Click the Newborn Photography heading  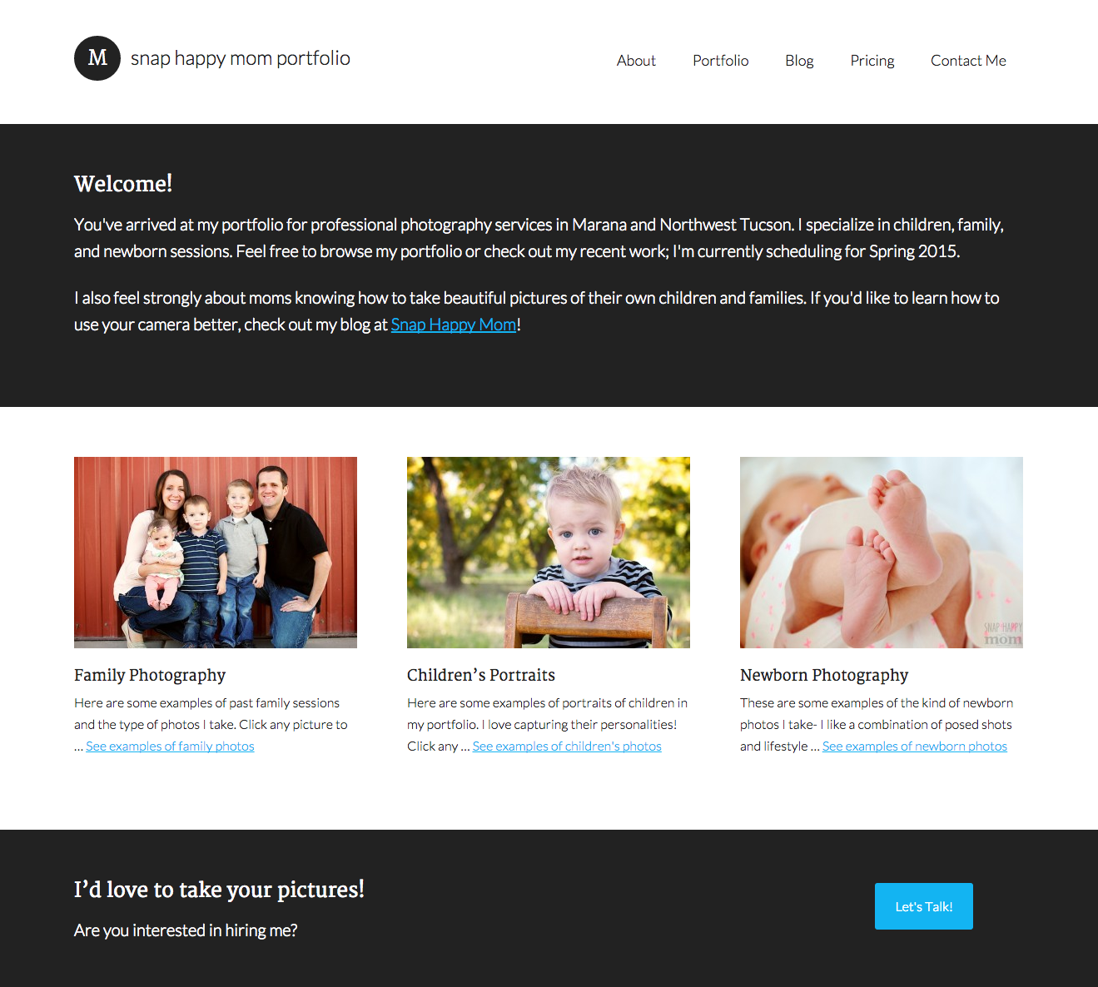tap(824, 675)
